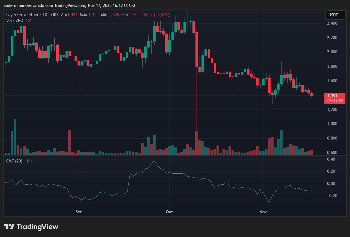Open the OKX exchange selector

pyautogui.click(x=55, y=15)
